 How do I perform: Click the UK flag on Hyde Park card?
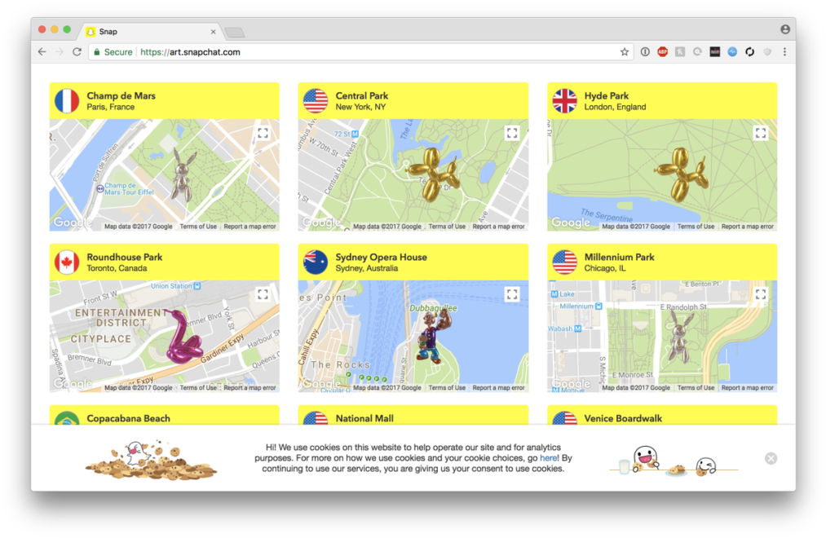pos(565,100)
